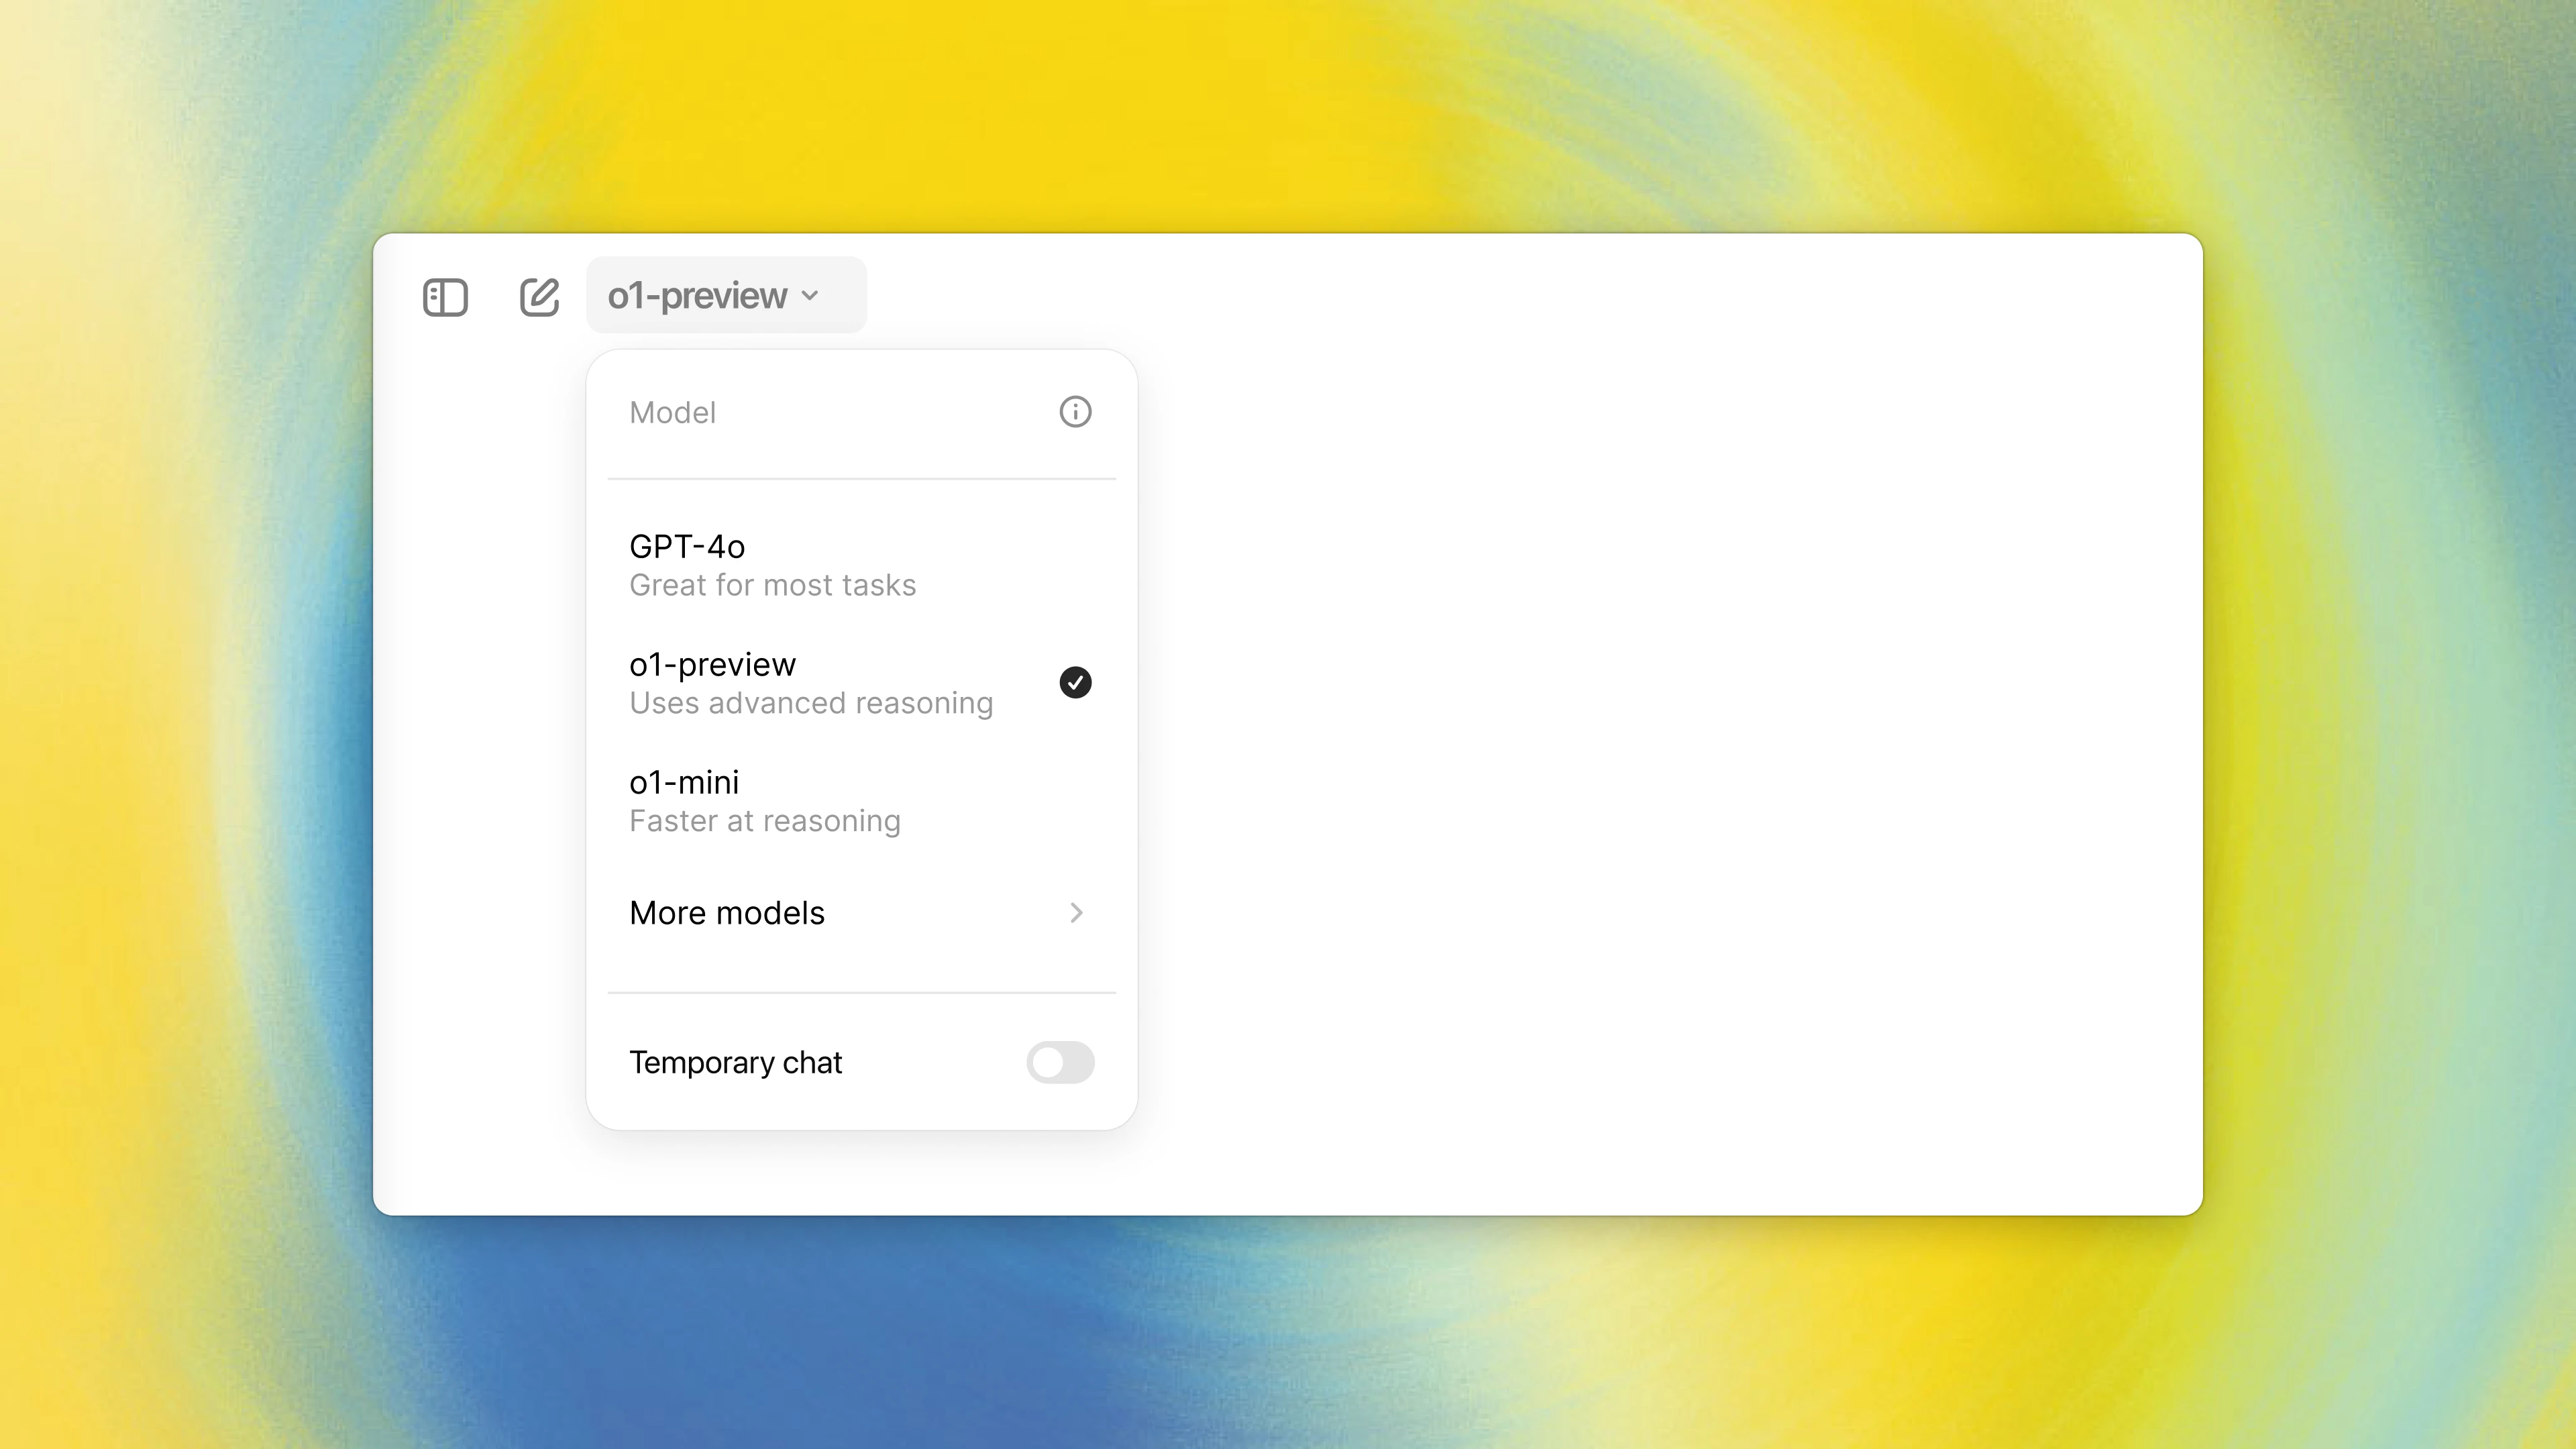Click the Model label heading
The height and width of the screenshot is (1449, 2576).
tap(672, 413)
